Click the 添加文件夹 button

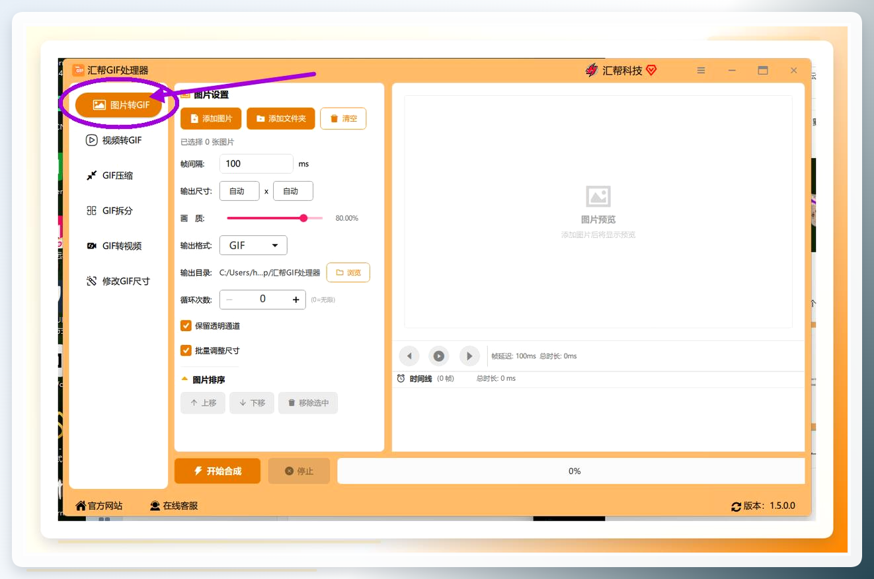(x=281, y=118)
